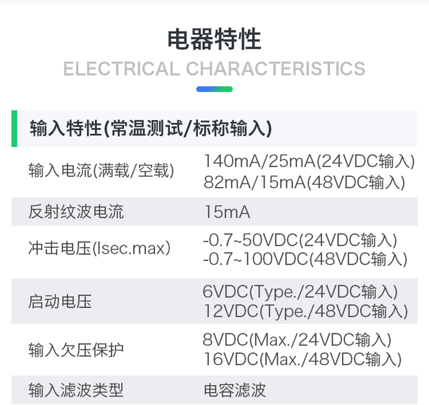Viewport: 429px width, 405px height.
Task: Select the 82mA/15mA(48VDC输入) value
Action: click(x=304, y=182)
